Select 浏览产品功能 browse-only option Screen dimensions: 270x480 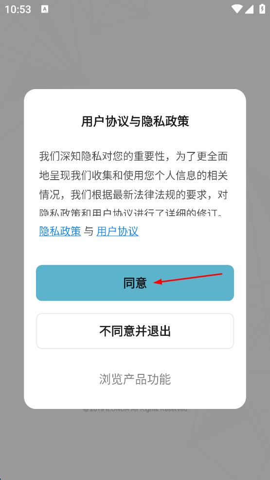pos(135,379)
